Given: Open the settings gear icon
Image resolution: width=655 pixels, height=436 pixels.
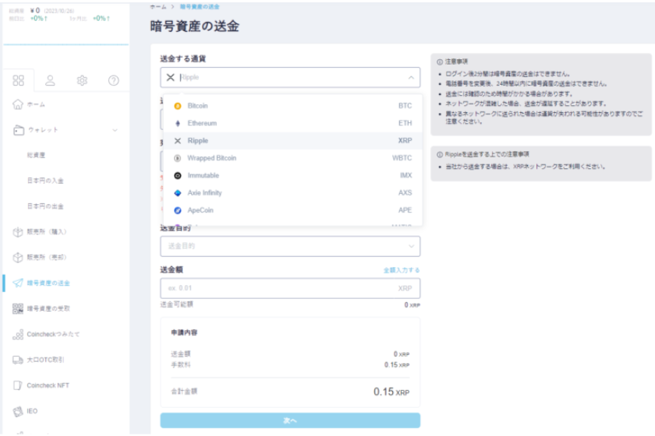Looking at the screenshot, I should click(82, 80).
